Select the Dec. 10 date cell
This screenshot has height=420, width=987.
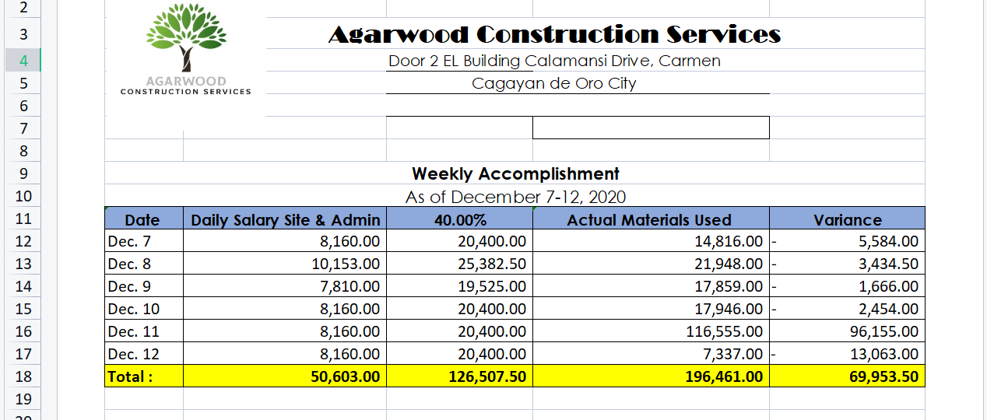tap(143, 309)
